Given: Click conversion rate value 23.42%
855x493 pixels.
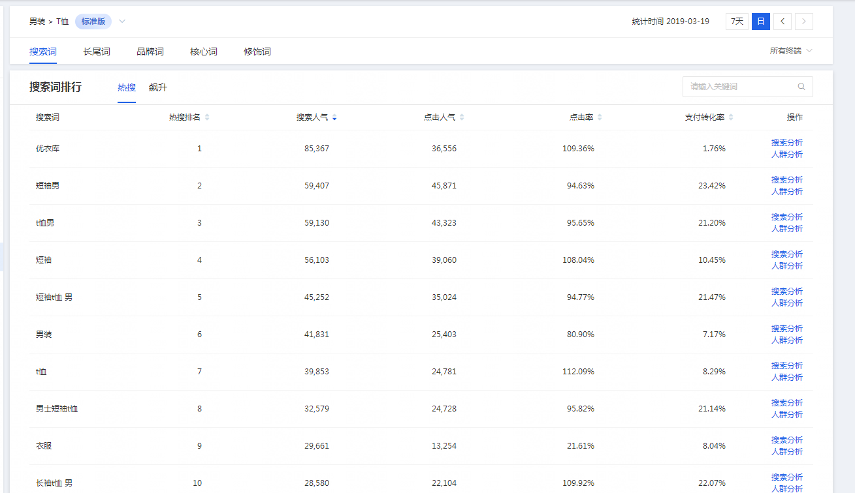Looking at the screenshot, I should tap(712, 186).
